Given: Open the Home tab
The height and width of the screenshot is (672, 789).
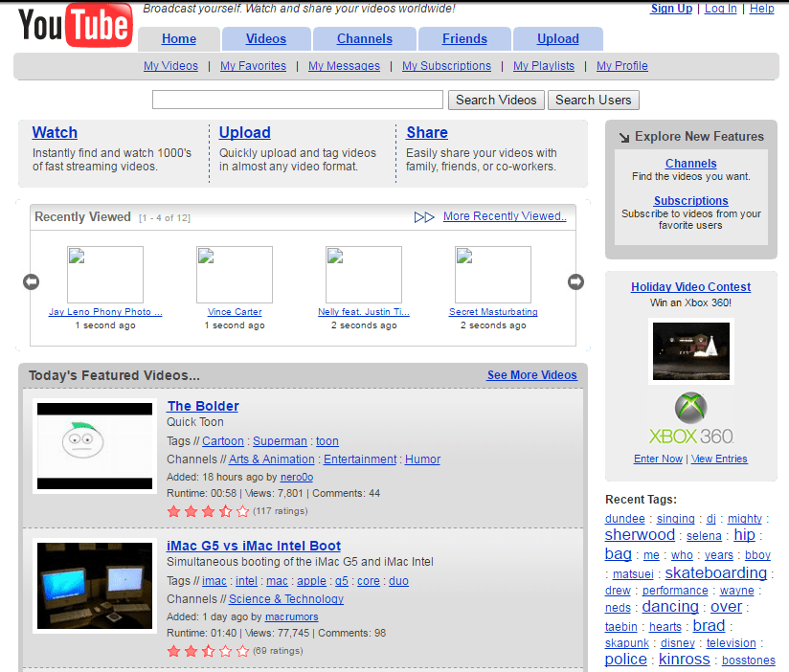Looking at the screenshot, I should click(179, 38).
